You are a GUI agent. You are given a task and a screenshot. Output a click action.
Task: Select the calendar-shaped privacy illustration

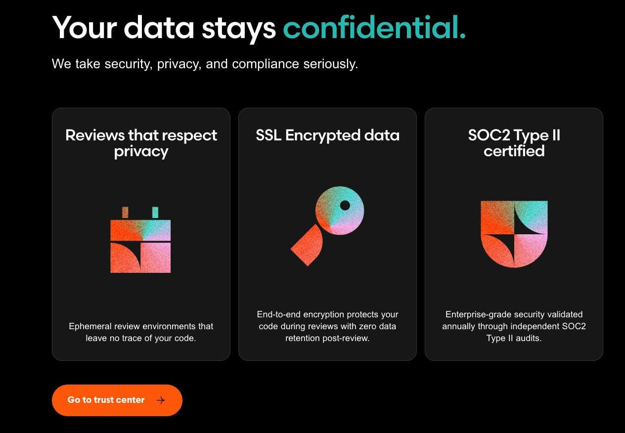click(140, 240)
